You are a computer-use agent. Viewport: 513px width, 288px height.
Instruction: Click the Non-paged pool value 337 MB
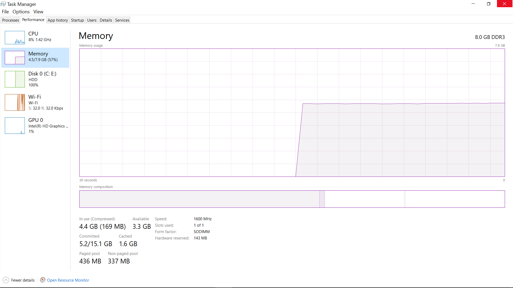point(119,261)
